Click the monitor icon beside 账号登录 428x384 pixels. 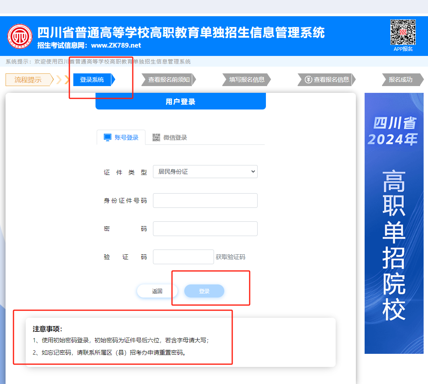tap(107, 137)
